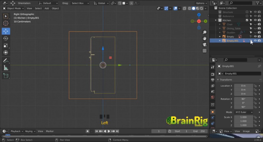Viewport: 263px width, 142px height.
Task: Activate the 3D Cursor tool
Action: [6, 23]
